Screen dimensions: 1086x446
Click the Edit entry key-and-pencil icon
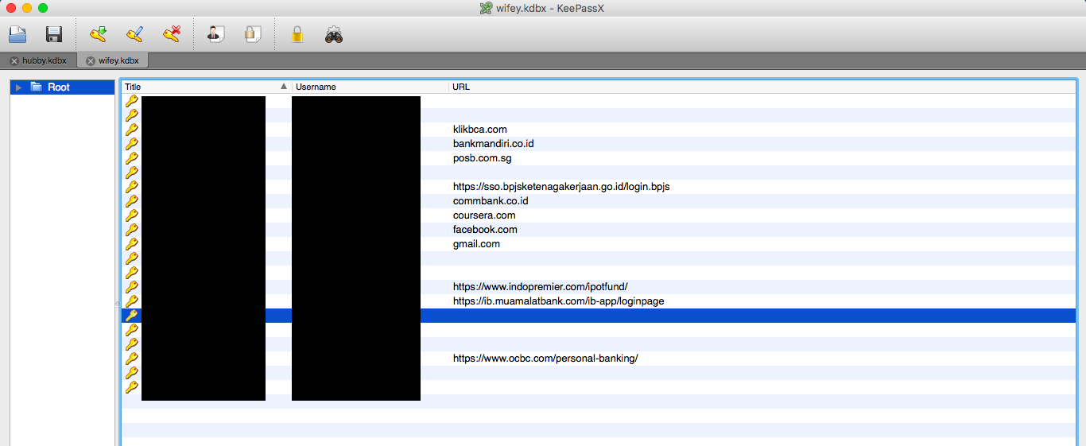pos(134,34)
